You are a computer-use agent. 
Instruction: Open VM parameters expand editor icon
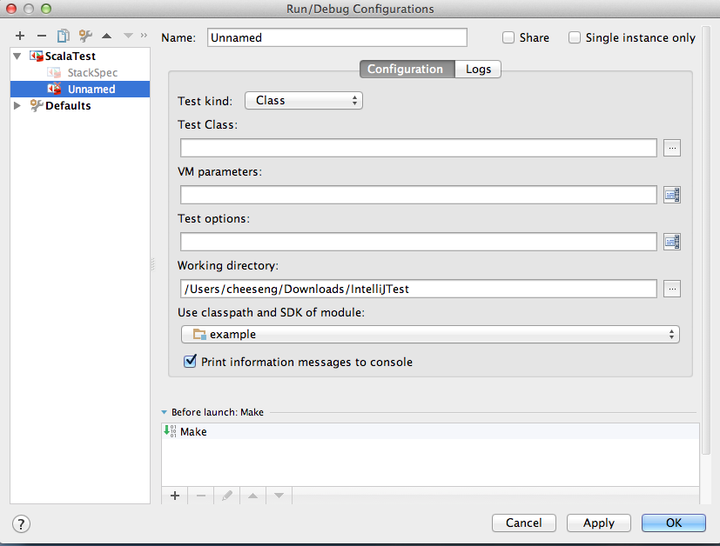671,194
